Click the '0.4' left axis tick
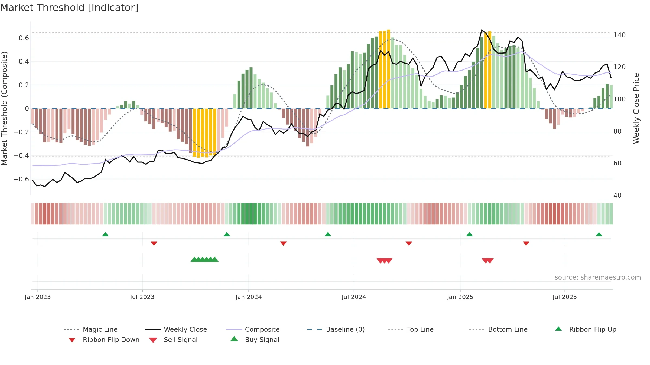This screenshot has height=365, width=650. click(x=24, y=62)
